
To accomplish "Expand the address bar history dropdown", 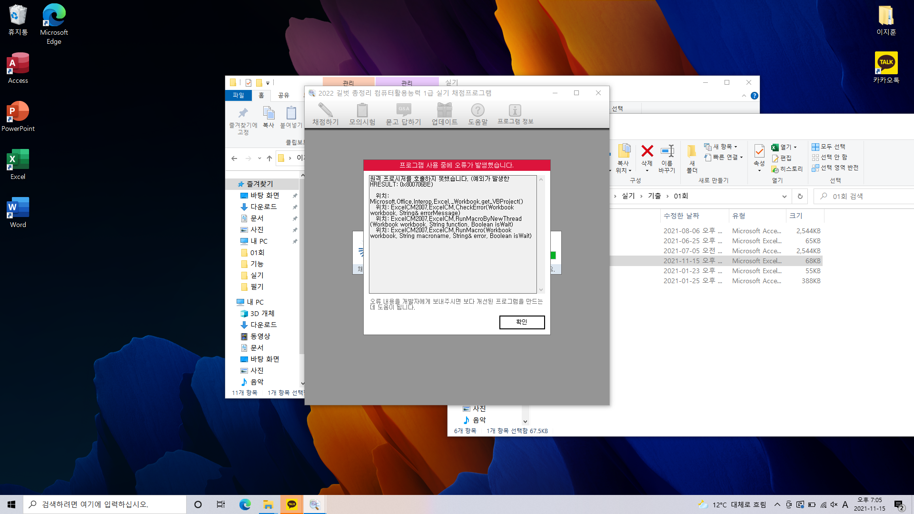I will pos(784,196).
